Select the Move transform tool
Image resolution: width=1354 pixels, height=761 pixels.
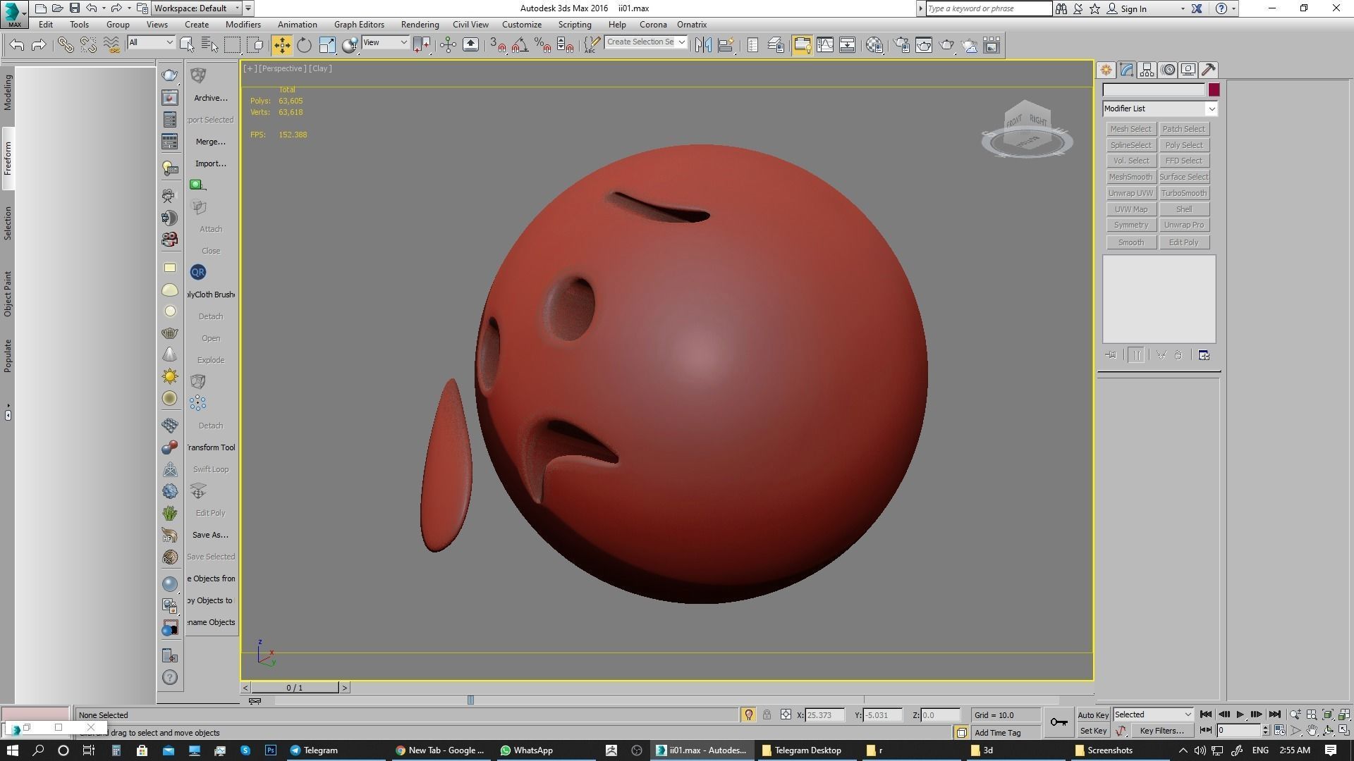(281, 45)
